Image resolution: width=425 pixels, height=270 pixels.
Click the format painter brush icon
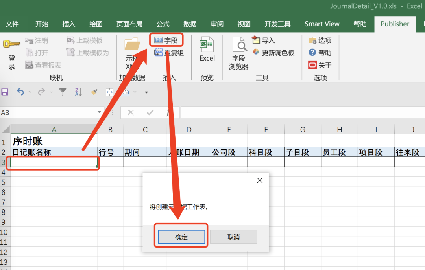pyautogui.click(x=94, y=92)
